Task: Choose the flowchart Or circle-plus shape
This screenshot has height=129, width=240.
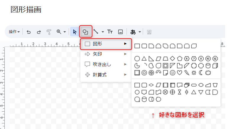Action: click(x=173, y=92)
